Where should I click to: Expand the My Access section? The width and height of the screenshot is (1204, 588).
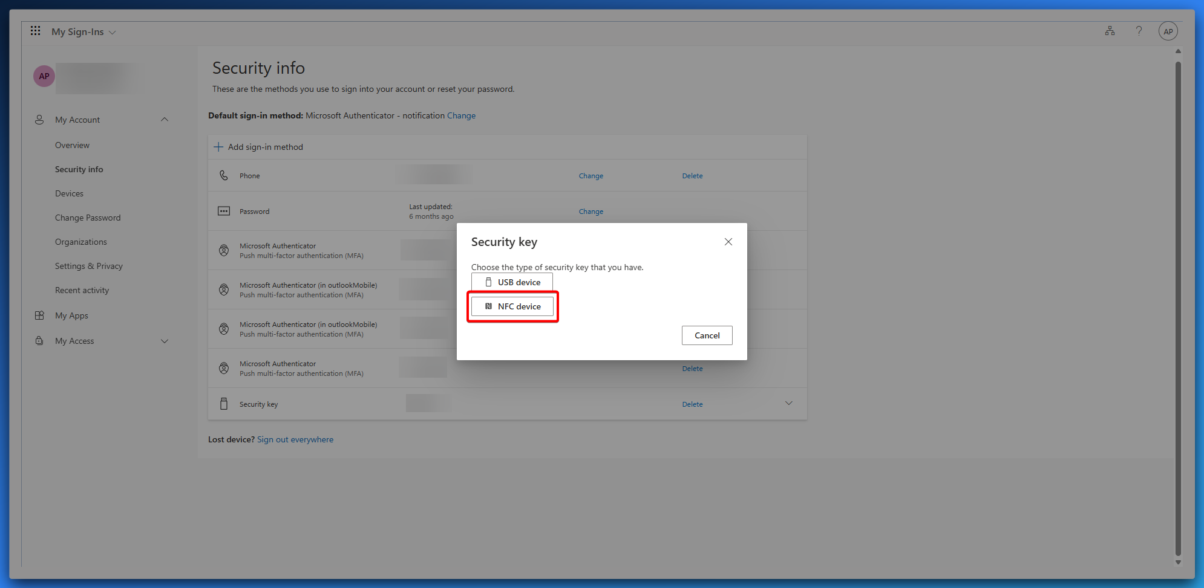click(x=165, y=341)
